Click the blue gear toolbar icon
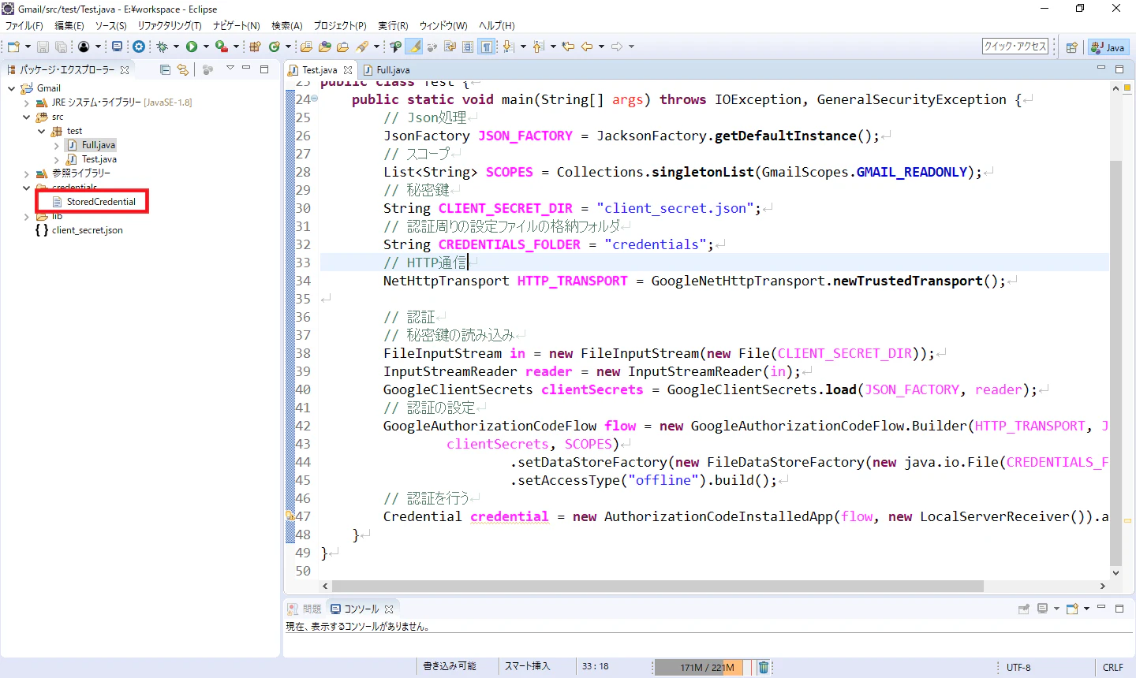Image resolution: width=1136 pixels, height=678 pixels. pos(138,47)
